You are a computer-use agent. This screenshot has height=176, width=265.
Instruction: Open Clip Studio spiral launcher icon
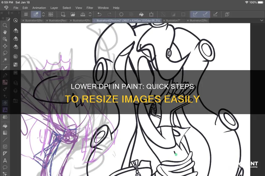(51, 14)
